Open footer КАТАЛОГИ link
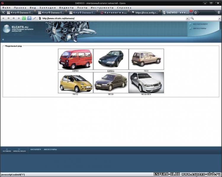 36,149
